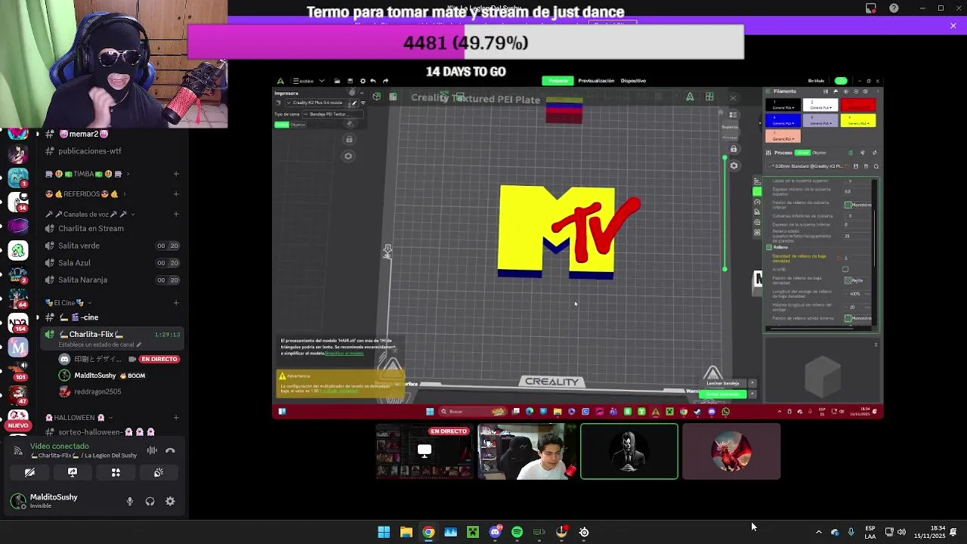Open the white filament 2 Generic PLA dropdown
The width and height of the screenshot is (967, 544).
[820, 108]
